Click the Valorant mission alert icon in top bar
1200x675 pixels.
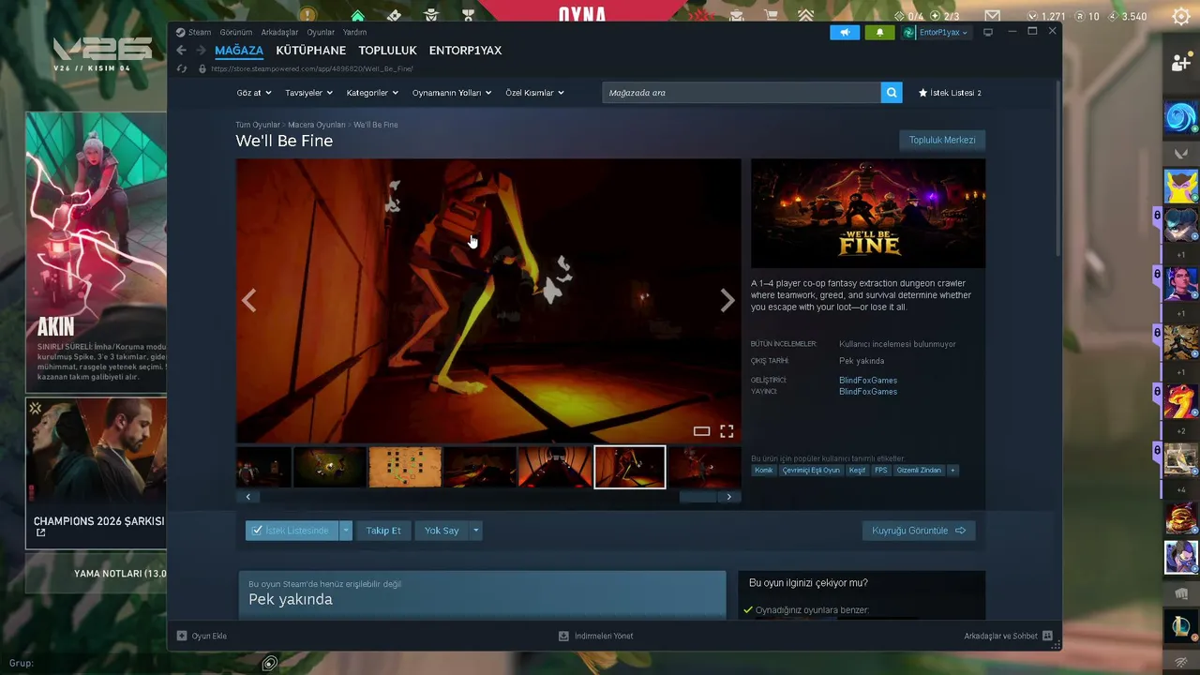(307, 16)
